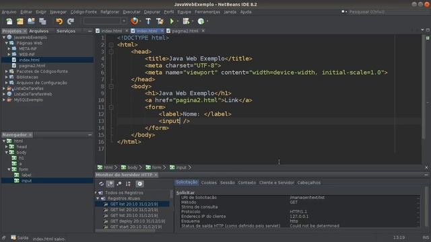Open the Ajuda menu
The height and width of the screenshot is (242, 431).
tap(246, 12)
